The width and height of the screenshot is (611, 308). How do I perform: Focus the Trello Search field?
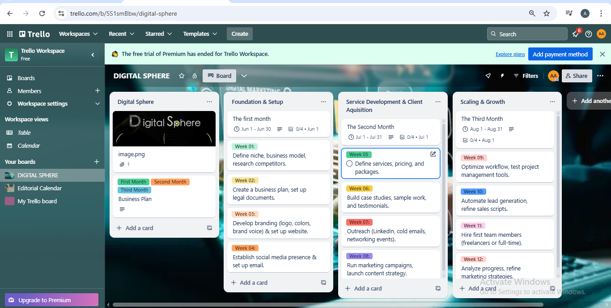click(527, 34)
